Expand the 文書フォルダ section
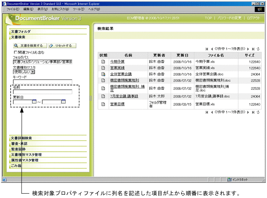Viewport: 267px width, 198px height. click(x=21, y=31)
